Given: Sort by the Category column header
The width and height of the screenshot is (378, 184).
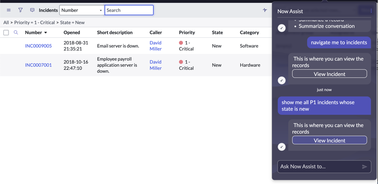Looking at the screenshot, I should coord(249,33).
